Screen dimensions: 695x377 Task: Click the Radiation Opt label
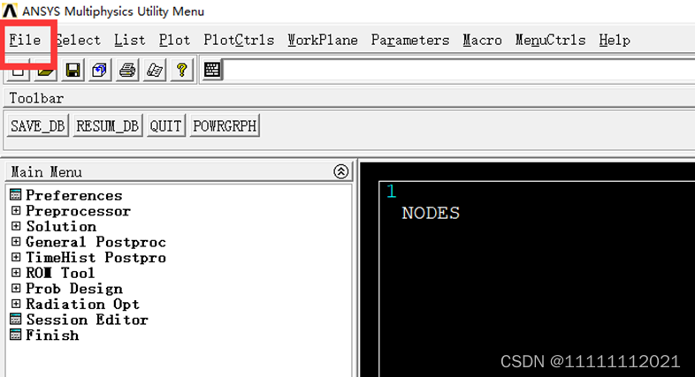click(82, 304)
